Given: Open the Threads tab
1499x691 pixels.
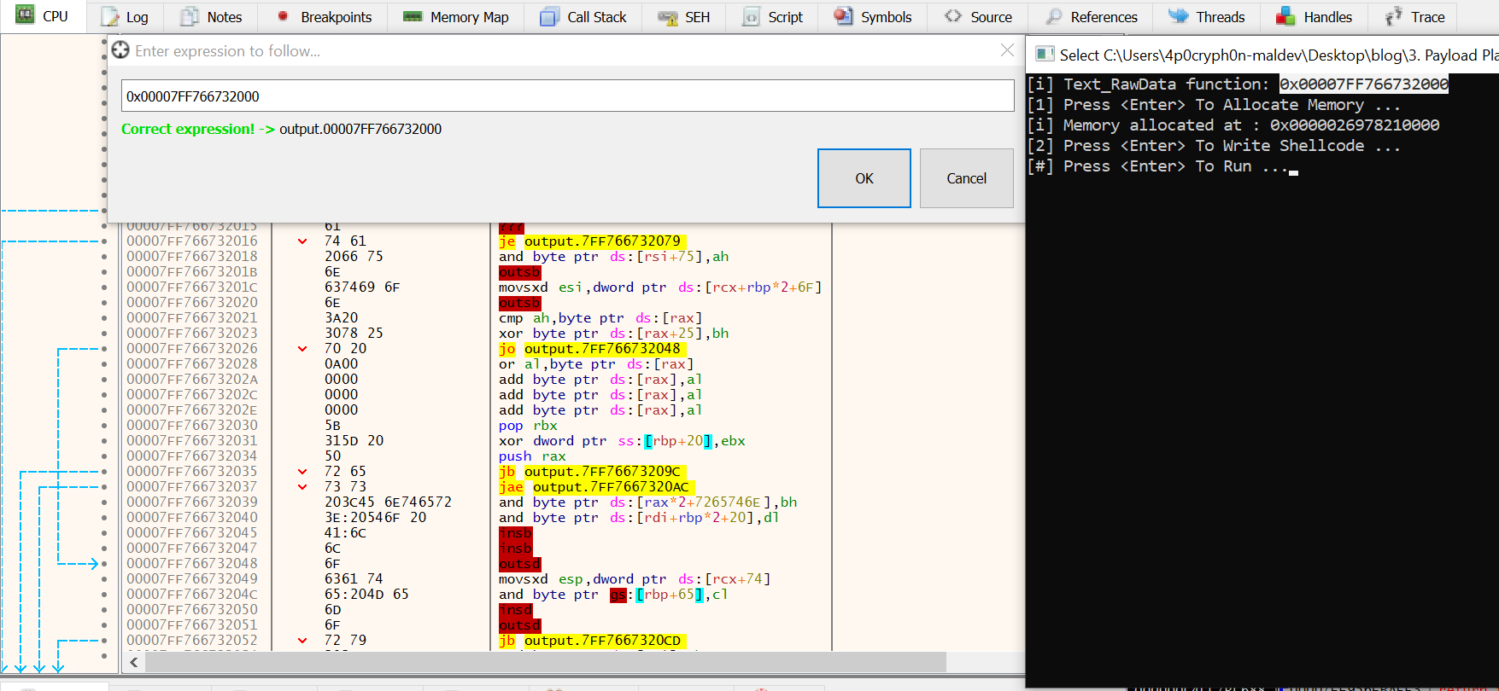Looking at the screenshot, I should click(x=1207, y=16).
